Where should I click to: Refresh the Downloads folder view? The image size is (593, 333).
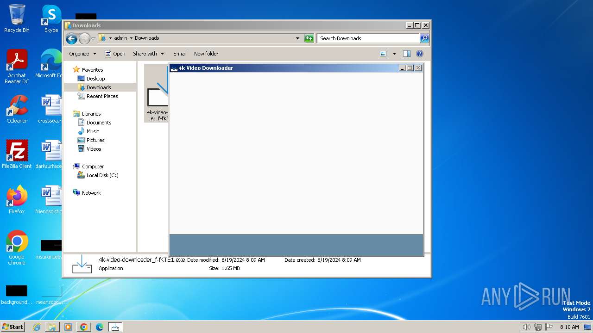click(309, 38)
